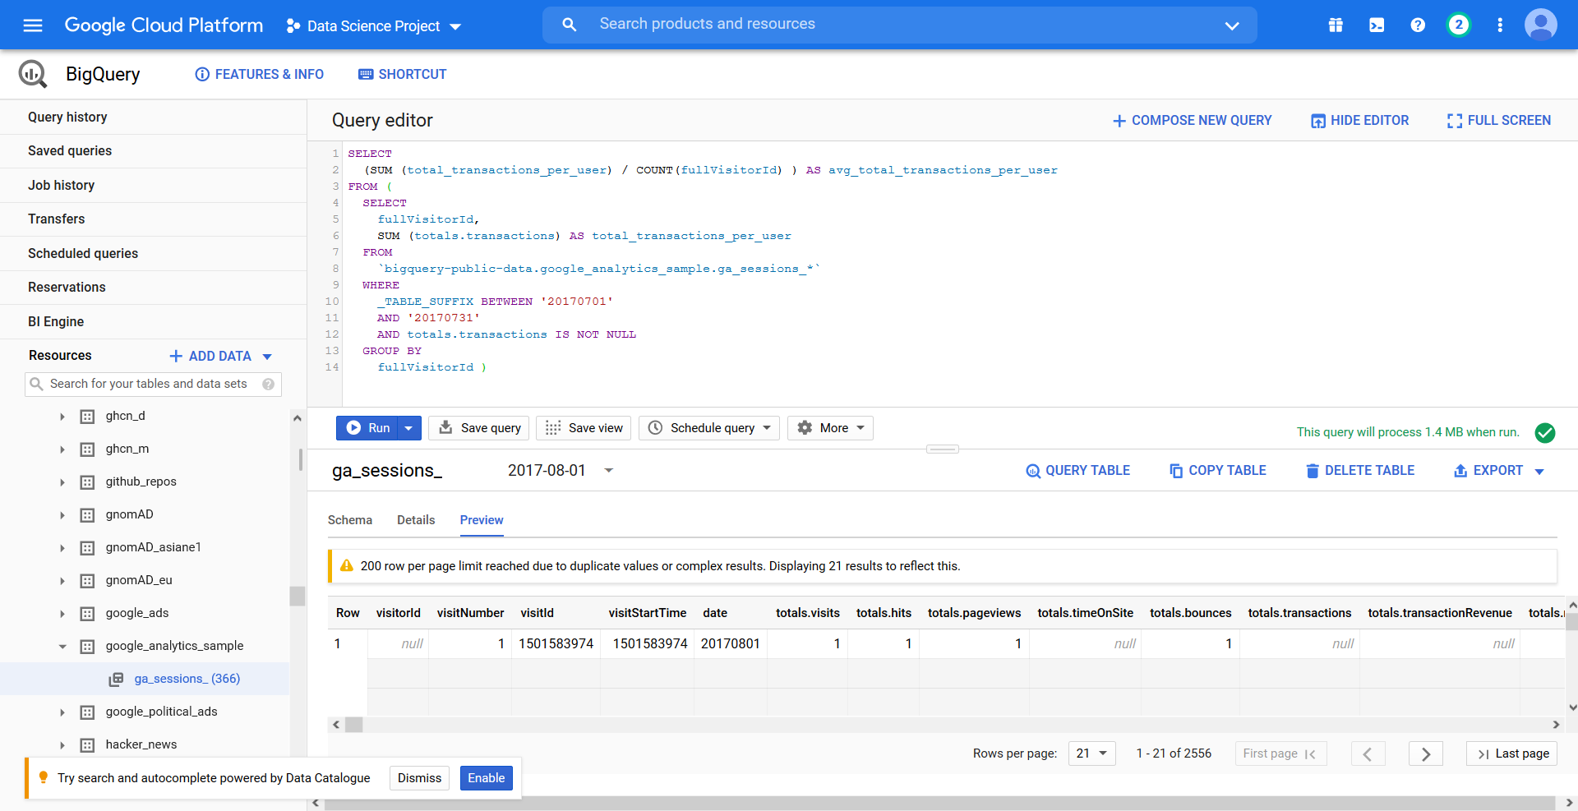Click Save view button
Screen dimensions: 1578x811
click(x=584, y=428)
